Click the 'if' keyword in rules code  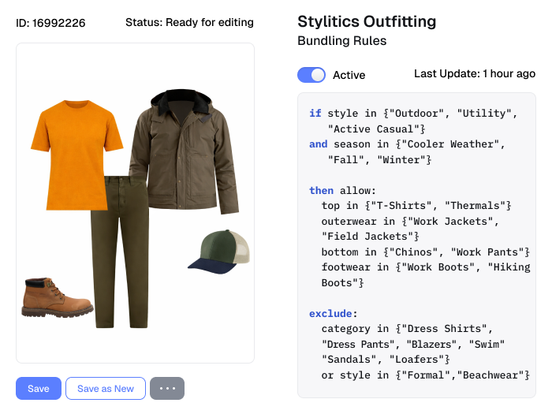click(x=315, y=114)
